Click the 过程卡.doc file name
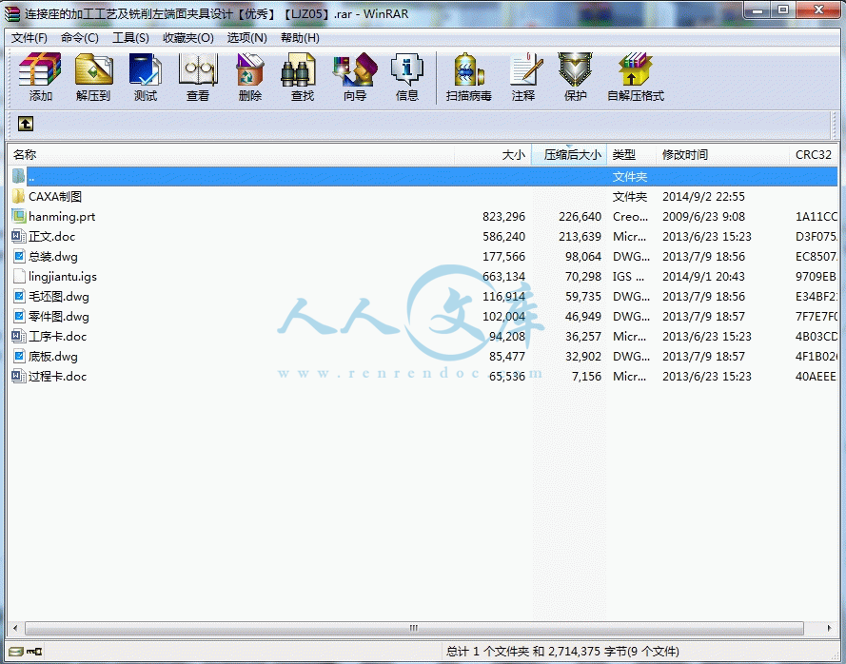Viewport: 846px width, 664px height. (x=58, y=376)
